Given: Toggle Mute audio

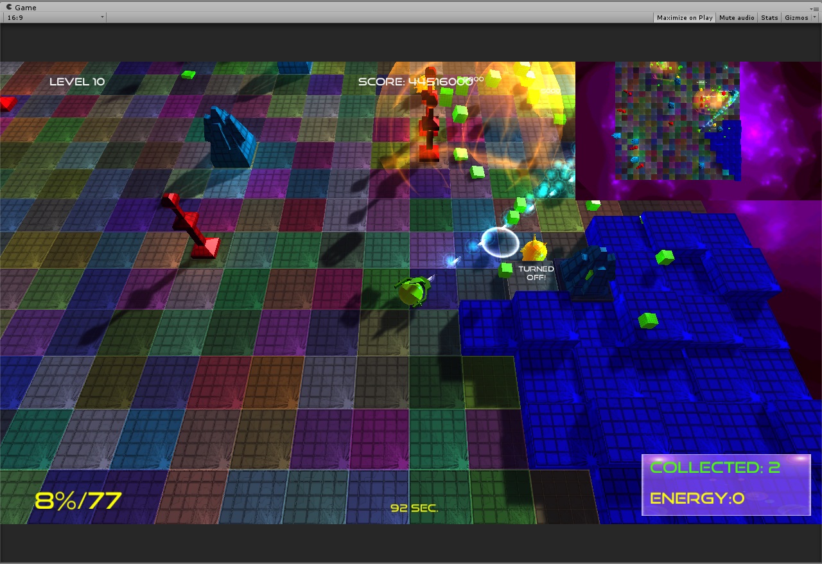Looking at the screenshot, I should coord(737,17).
